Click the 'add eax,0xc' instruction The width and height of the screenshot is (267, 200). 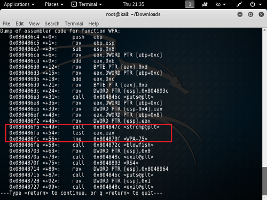93,79
